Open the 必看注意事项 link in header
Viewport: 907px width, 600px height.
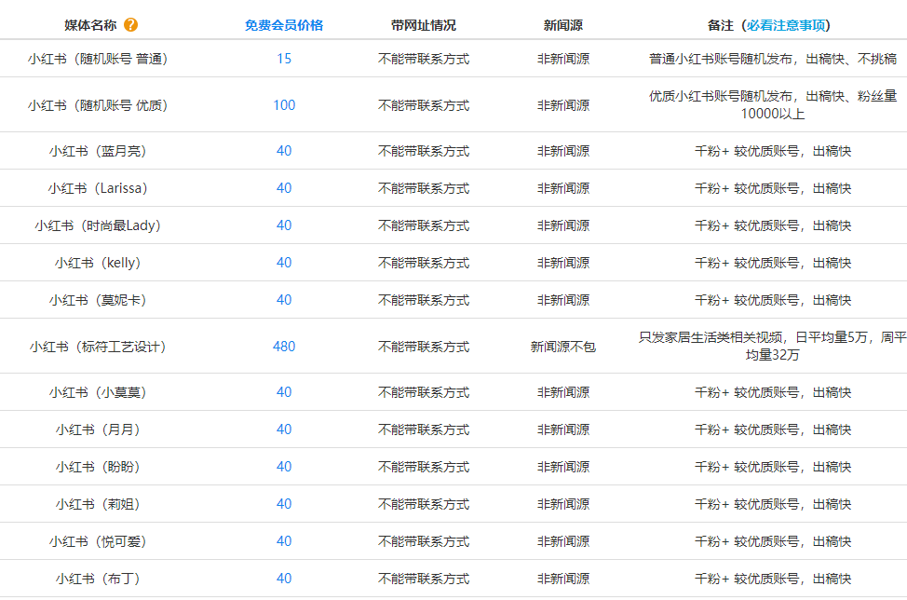786,25
